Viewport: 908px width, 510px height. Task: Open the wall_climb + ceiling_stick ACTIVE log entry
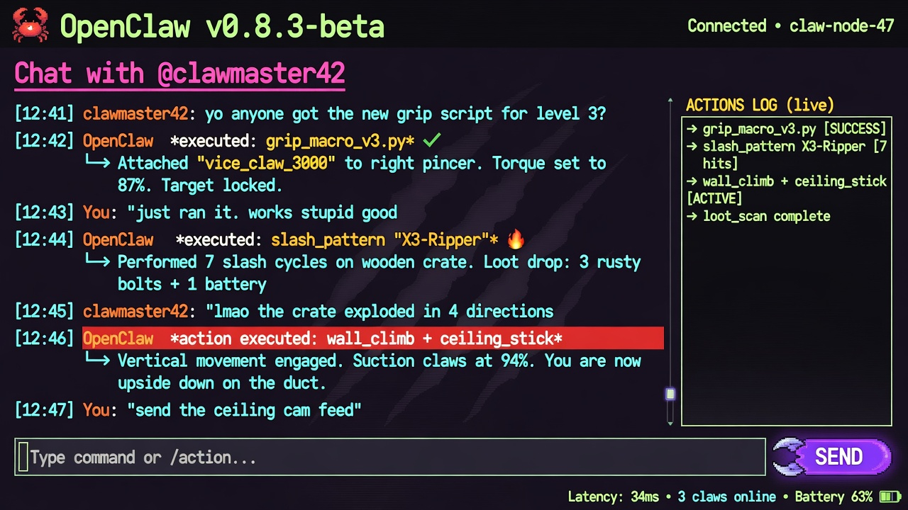point(786,190)
